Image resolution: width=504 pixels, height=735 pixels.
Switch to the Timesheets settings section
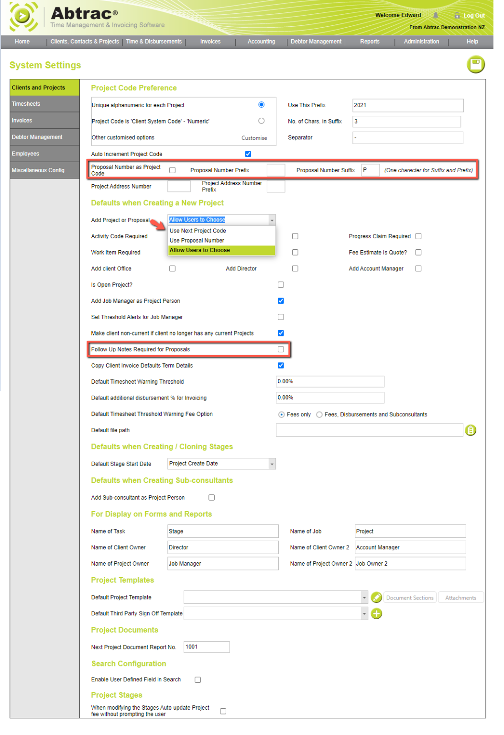44,103
